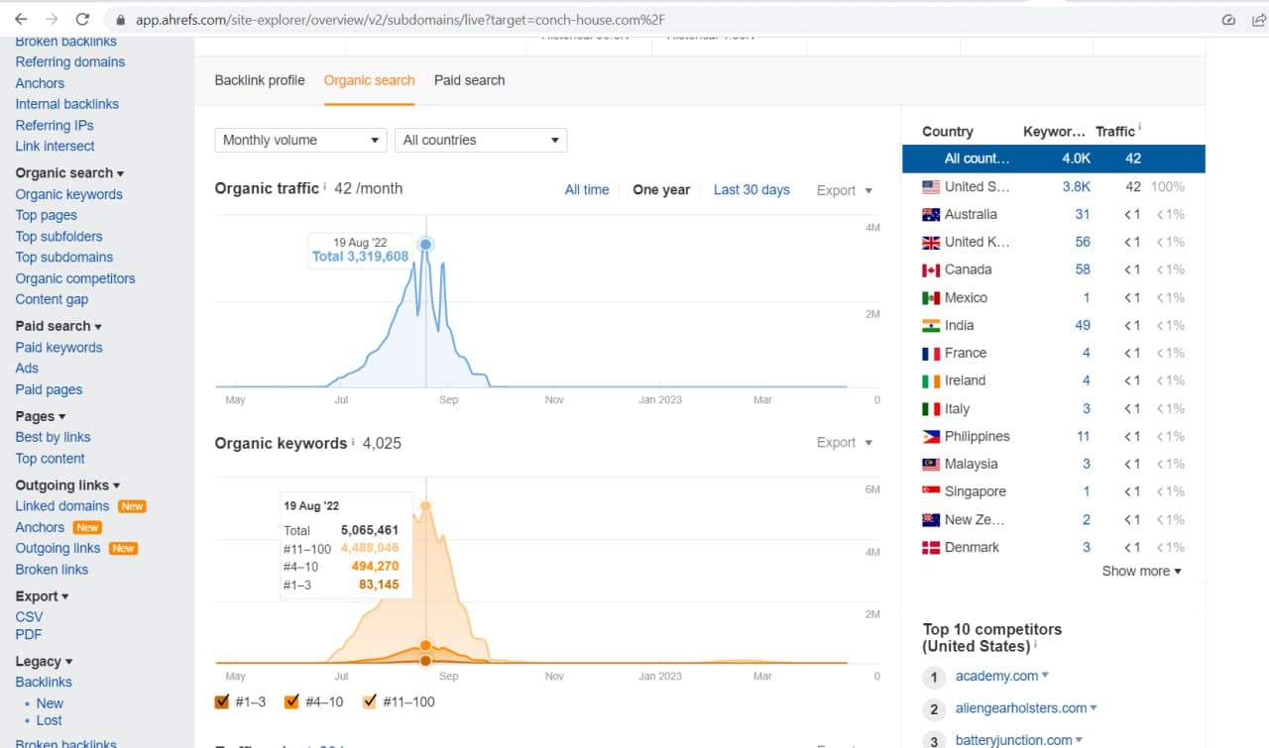Open Organic keywords in the sidebar
The image size is (1269, 748).
click(x=68, y=194)
